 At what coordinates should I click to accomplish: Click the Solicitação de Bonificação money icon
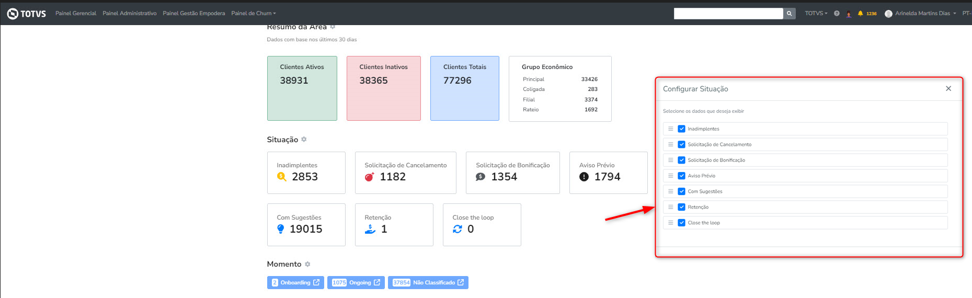pos(481,177)
